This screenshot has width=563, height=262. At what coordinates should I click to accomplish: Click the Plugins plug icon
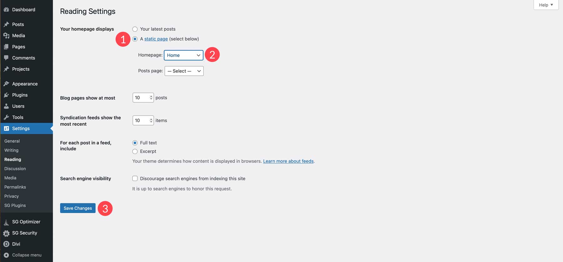(x=6, y=95)
